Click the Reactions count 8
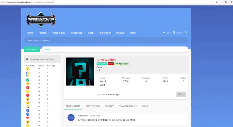Screen dimensions: 233x127 146,81
